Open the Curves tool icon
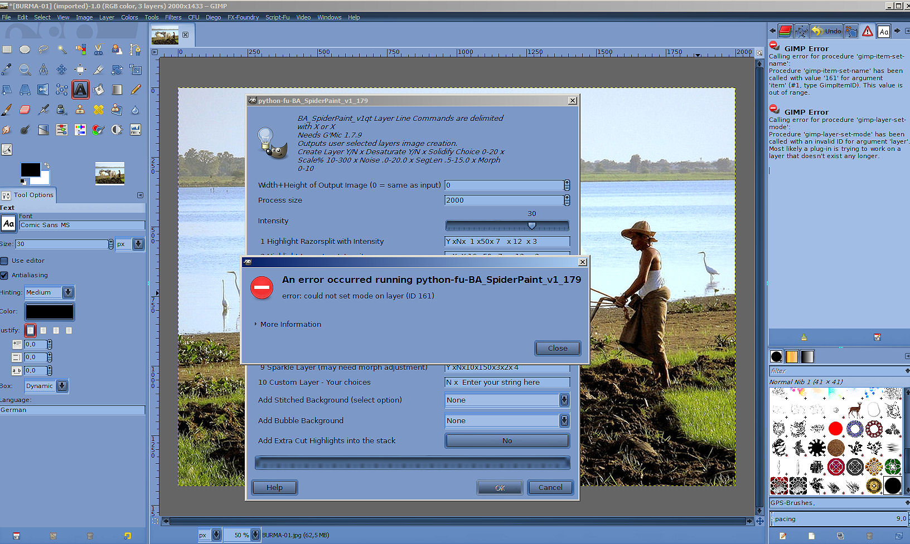This screenshot has height=544, width=910. [x=7, y=150]
